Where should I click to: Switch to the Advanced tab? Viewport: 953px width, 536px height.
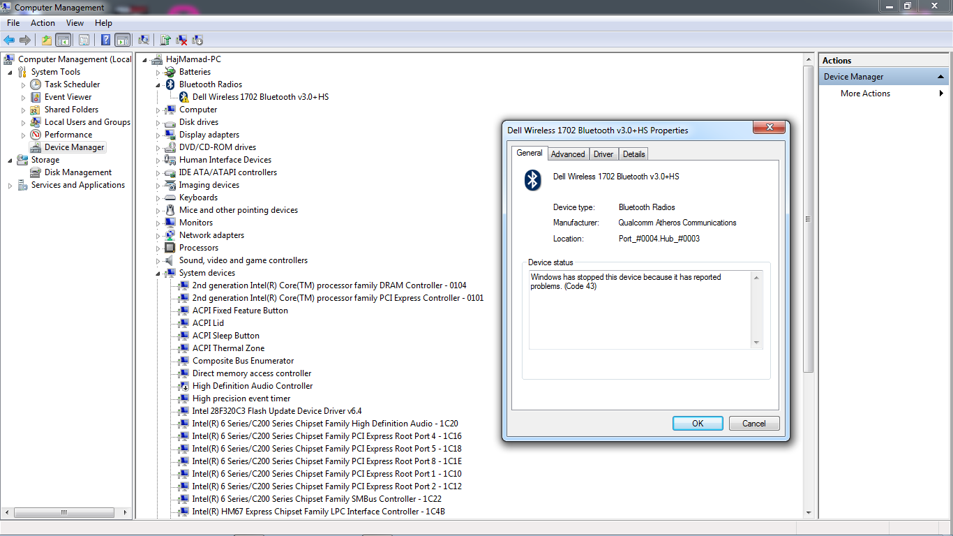[568, 154]
